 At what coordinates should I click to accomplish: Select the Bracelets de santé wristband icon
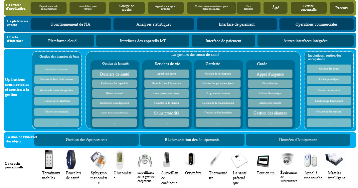pyautogui.click(x=69, y=159)
